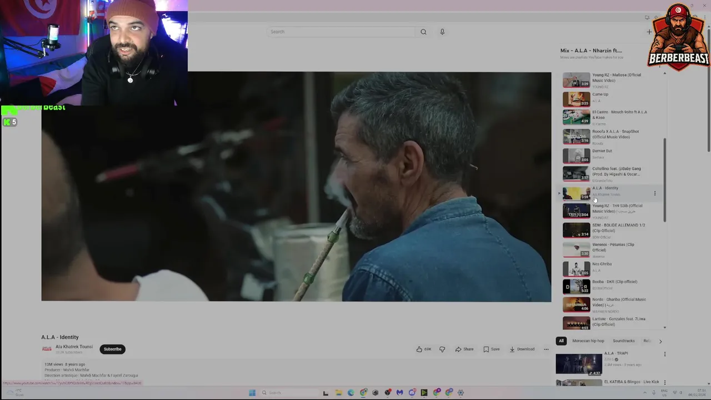Click the search magnifier icon
The width and height of the screenshot is (711, 400).
(x=423, y=32)
